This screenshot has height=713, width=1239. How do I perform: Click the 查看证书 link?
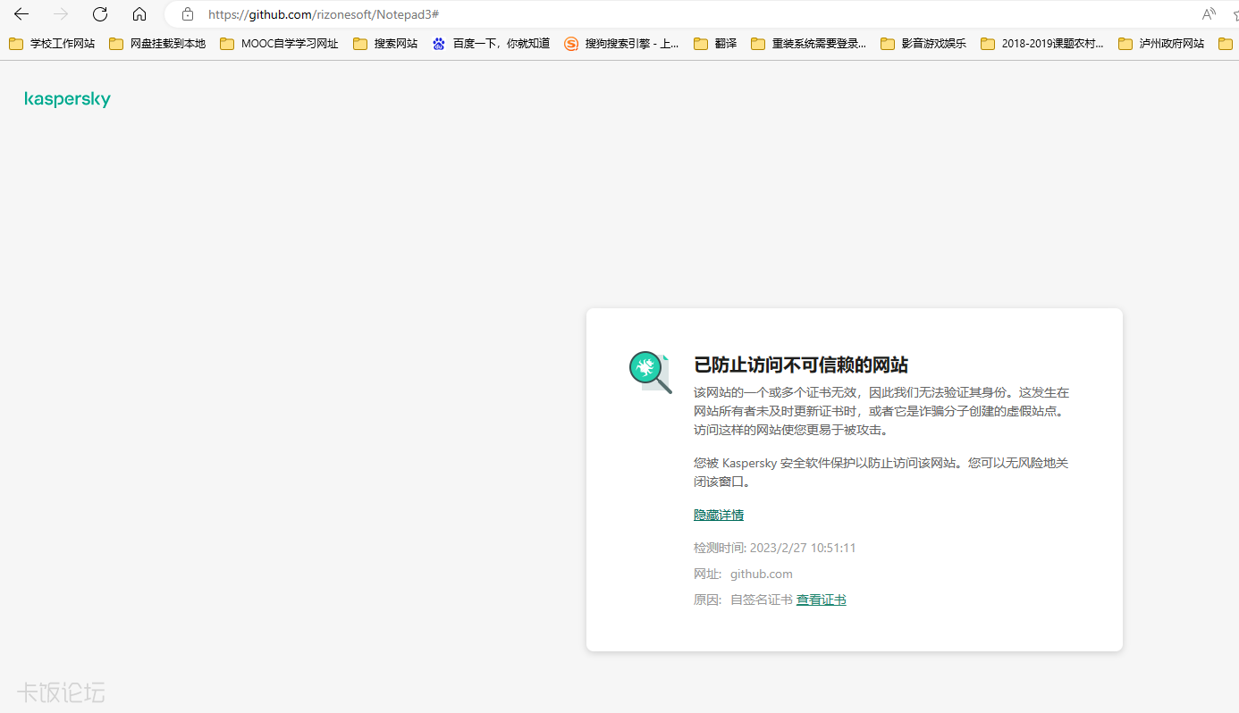coord(822,600)
